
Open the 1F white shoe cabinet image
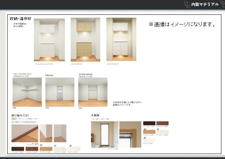pos(49,40)
